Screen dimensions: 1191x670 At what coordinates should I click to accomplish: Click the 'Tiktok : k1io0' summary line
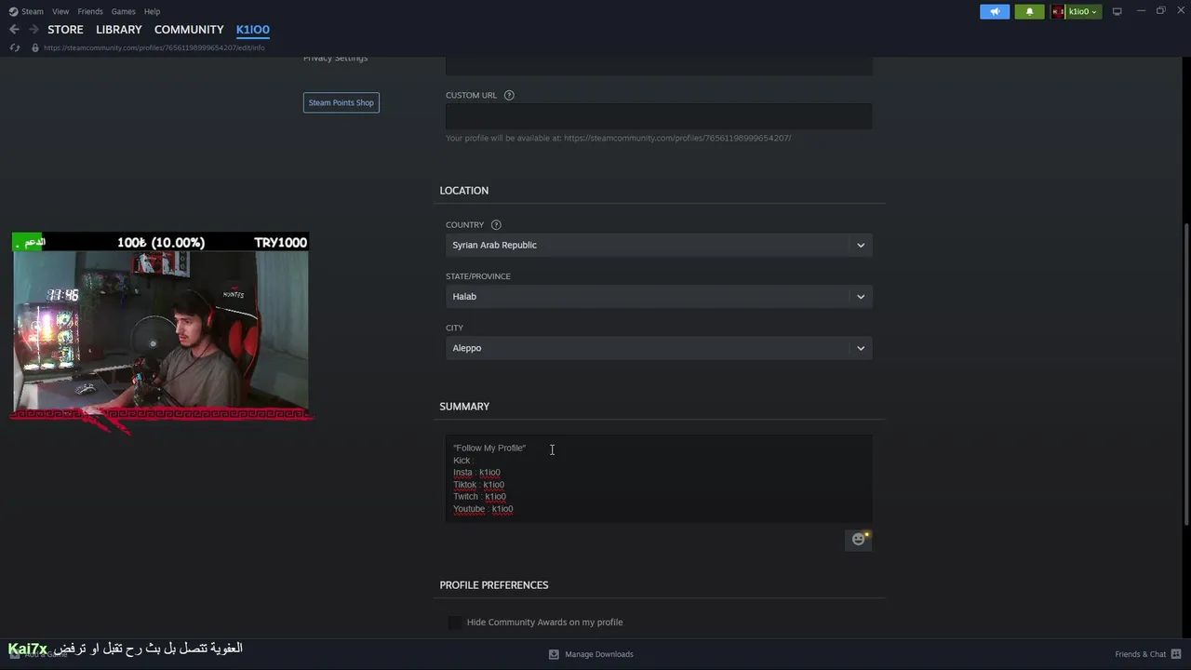478,485
